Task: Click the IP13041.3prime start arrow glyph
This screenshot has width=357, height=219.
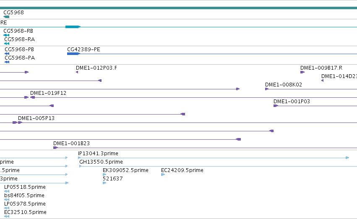Action: pos(79,158)
